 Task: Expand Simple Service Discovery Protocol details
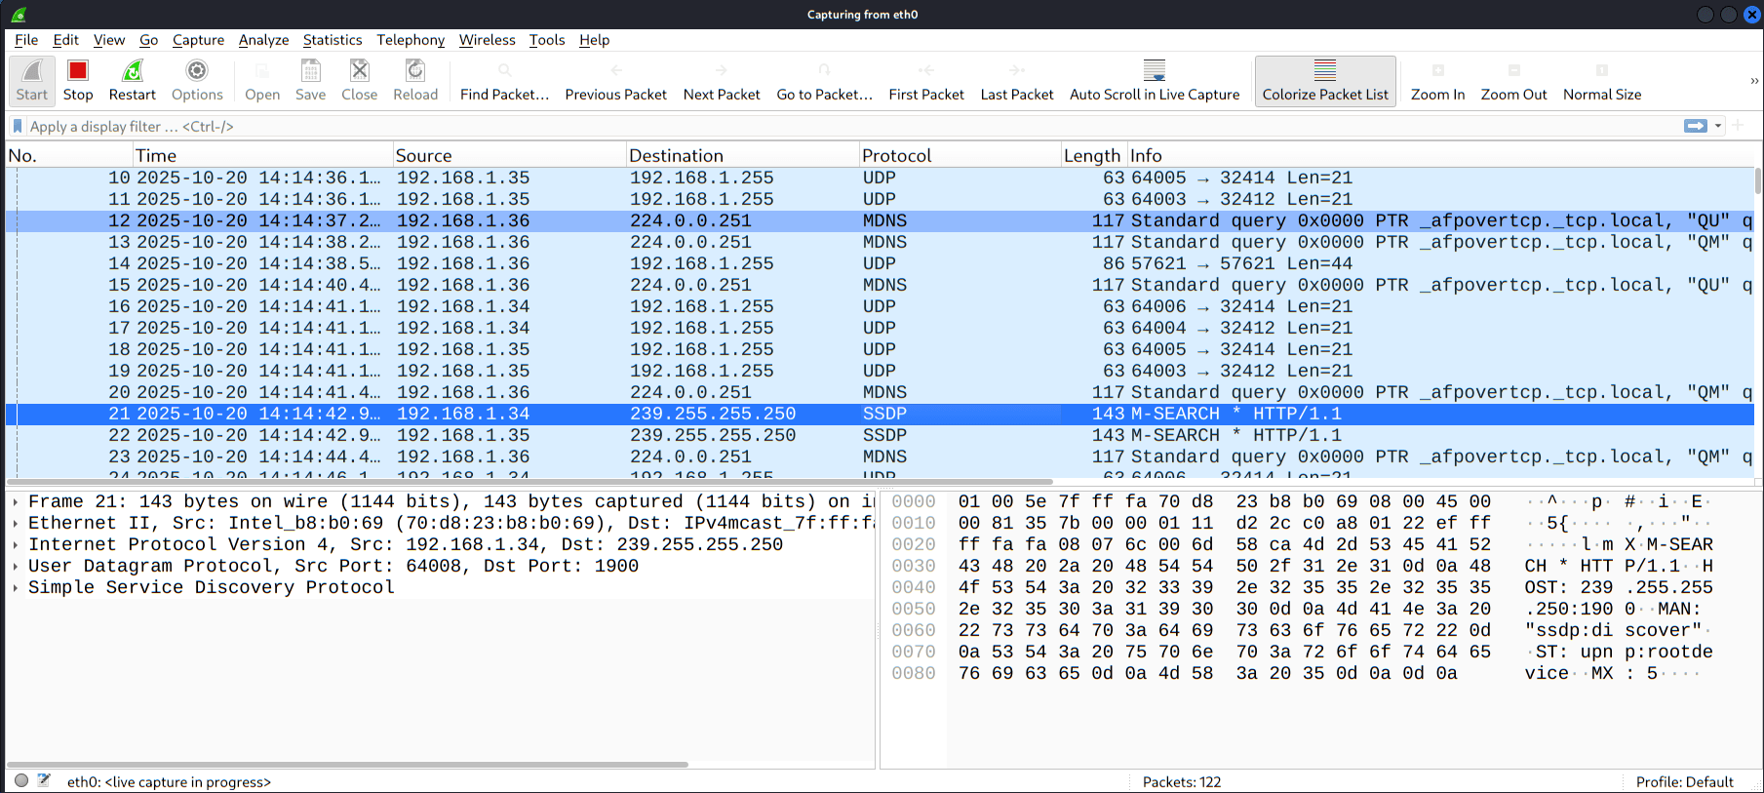tap(16, 587)
